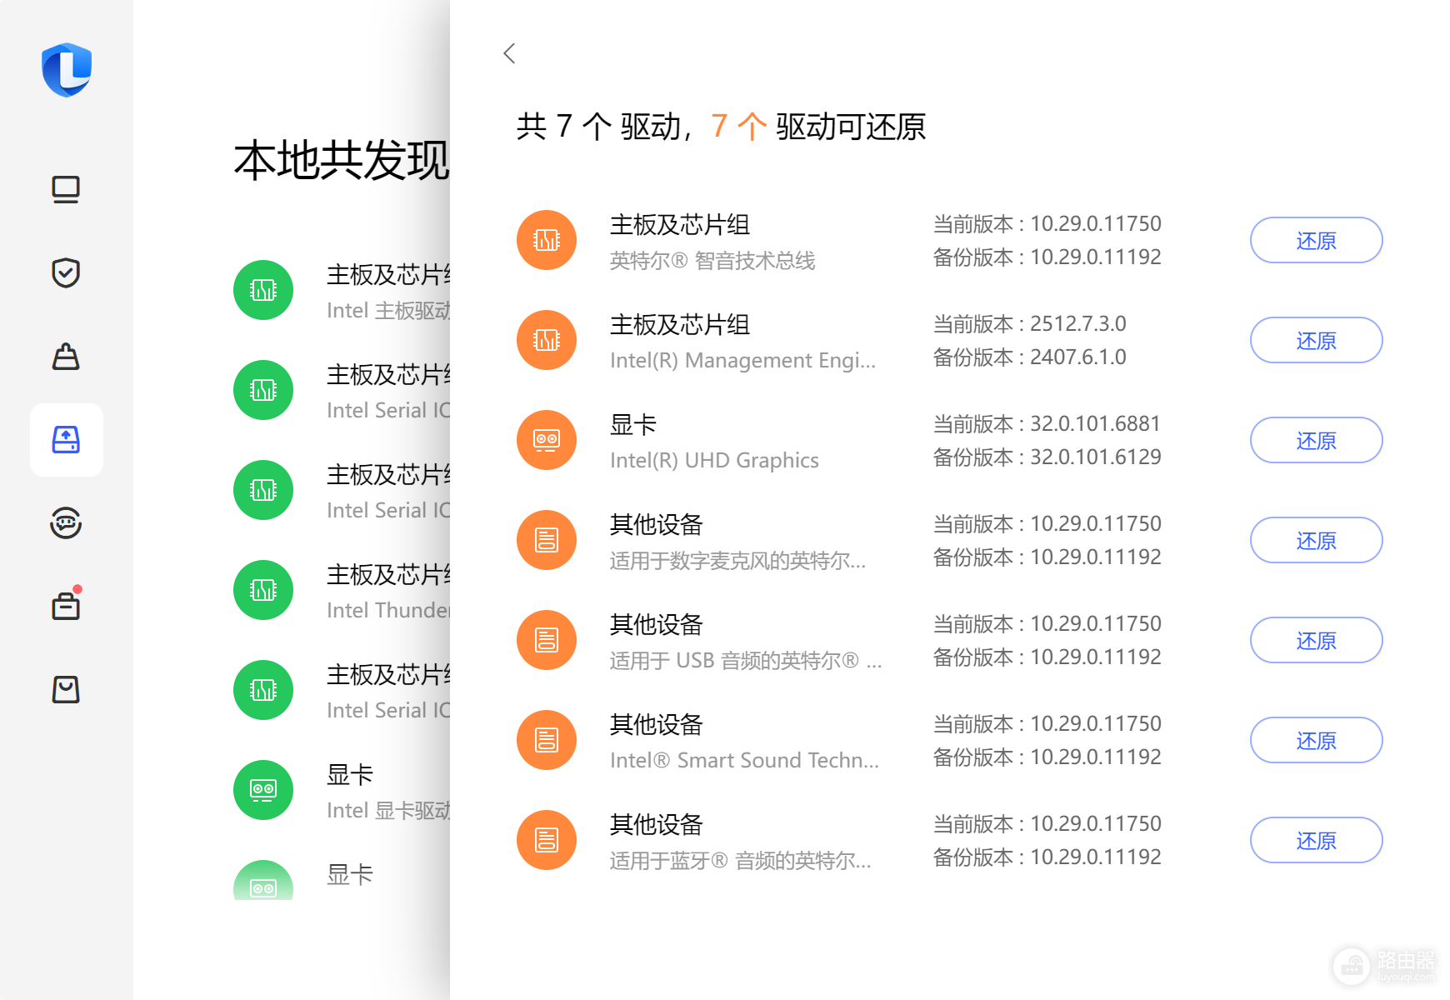
Task: Click current version 2512.7.3.0 text
Action: 1029,323
